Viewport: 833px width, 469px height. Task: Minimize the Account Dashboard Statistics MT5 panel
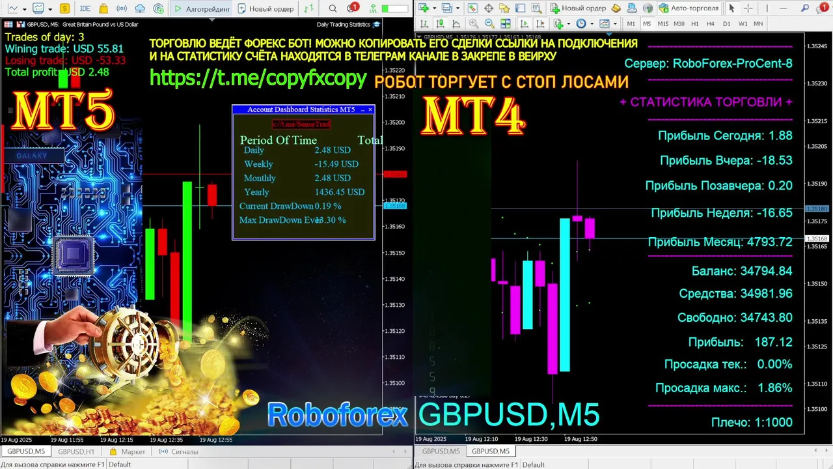[x=362, y=109]
